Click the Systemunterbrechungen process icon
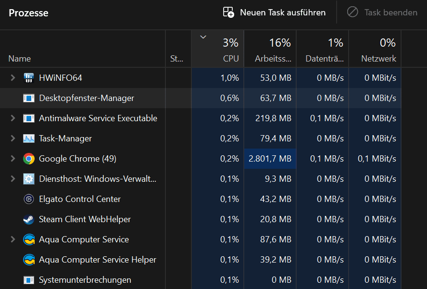The width and height of the screenshot is (427, 289). pos(28,280)
